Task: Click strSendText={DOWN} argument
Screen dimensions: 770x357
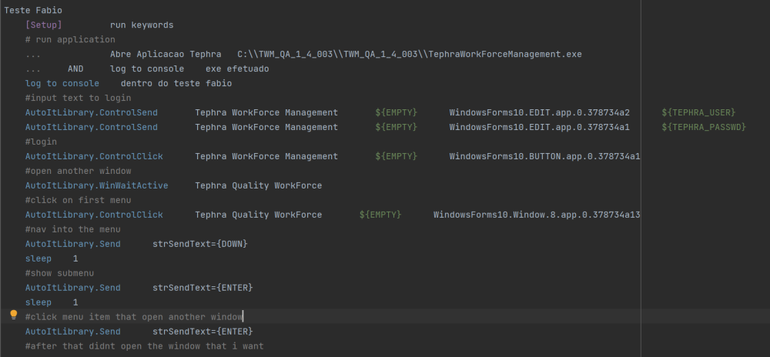Action: click(200, 244)
